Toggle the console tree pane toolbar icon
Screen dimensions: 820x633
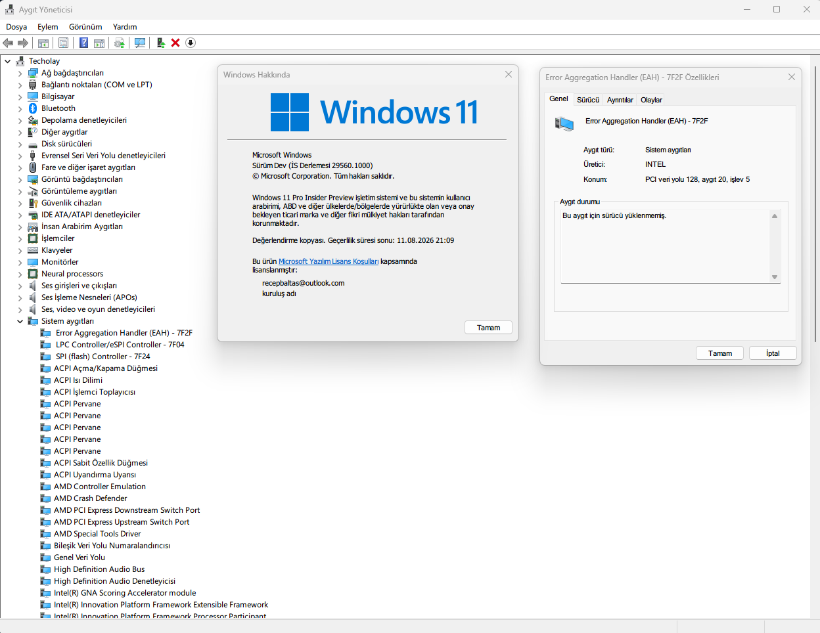tap(43, 43)
